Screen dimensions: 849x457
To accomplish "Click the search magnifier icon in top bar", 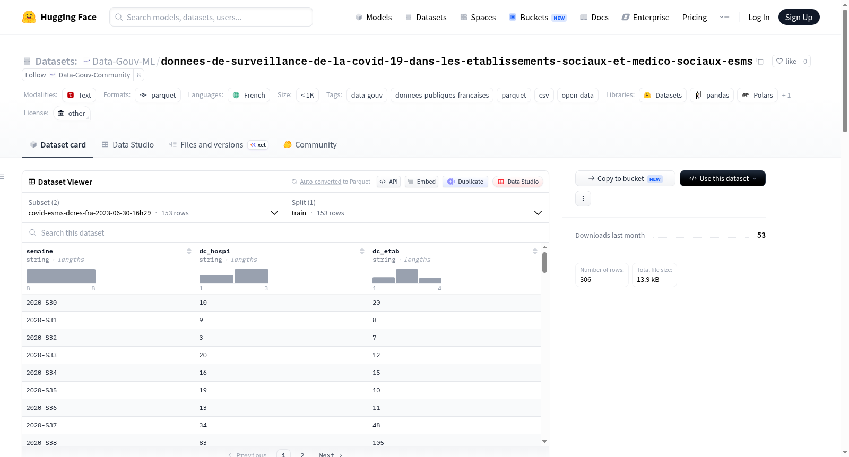I will pyautogui.click(x=119, y=17).
